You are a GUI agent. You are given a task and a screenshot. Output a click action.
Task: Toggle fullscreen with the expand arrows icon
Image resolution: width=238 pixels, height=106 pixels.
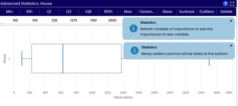[232, 4]
